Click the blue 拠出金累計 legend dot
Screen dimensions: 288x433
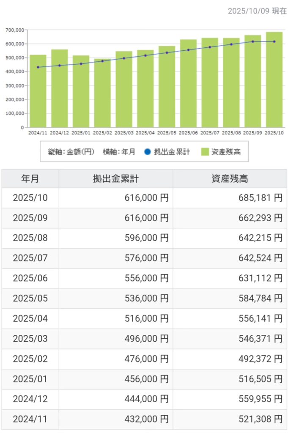[x=148, y=152]
